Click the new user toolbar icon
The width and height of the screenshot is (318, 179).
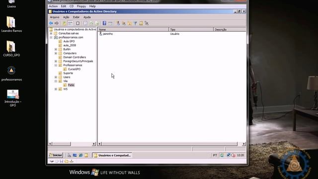[118, 23]
